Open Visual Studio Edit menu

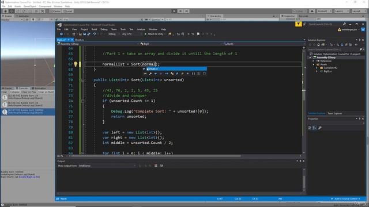66,29
